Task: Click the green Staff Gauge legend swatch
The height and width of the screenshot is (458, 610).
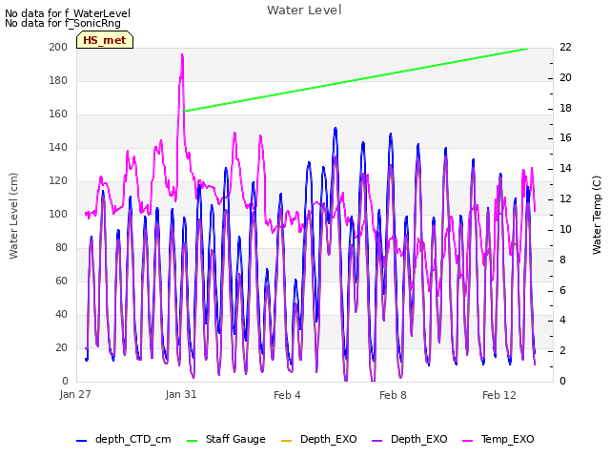Action: click(x=192, y=441)
